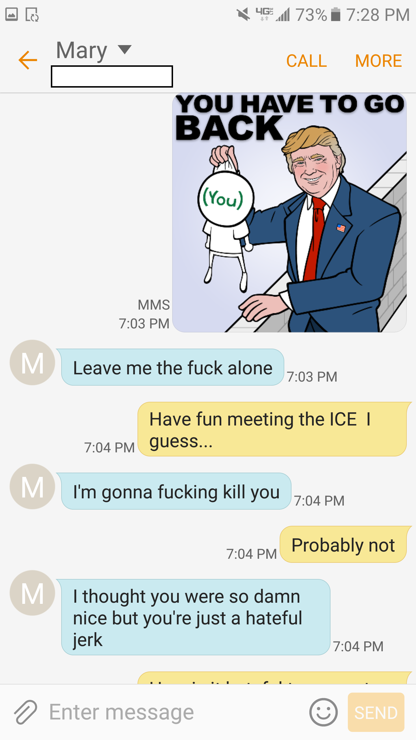The image size is (416, 740).
Task: Open the "You have to go back" MMS image
Action: tap(289, 212)
